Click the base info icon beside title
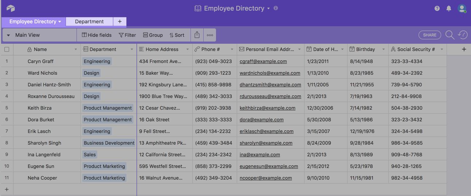471x196 pixels. pyautogui.click(x=276, y=8)
